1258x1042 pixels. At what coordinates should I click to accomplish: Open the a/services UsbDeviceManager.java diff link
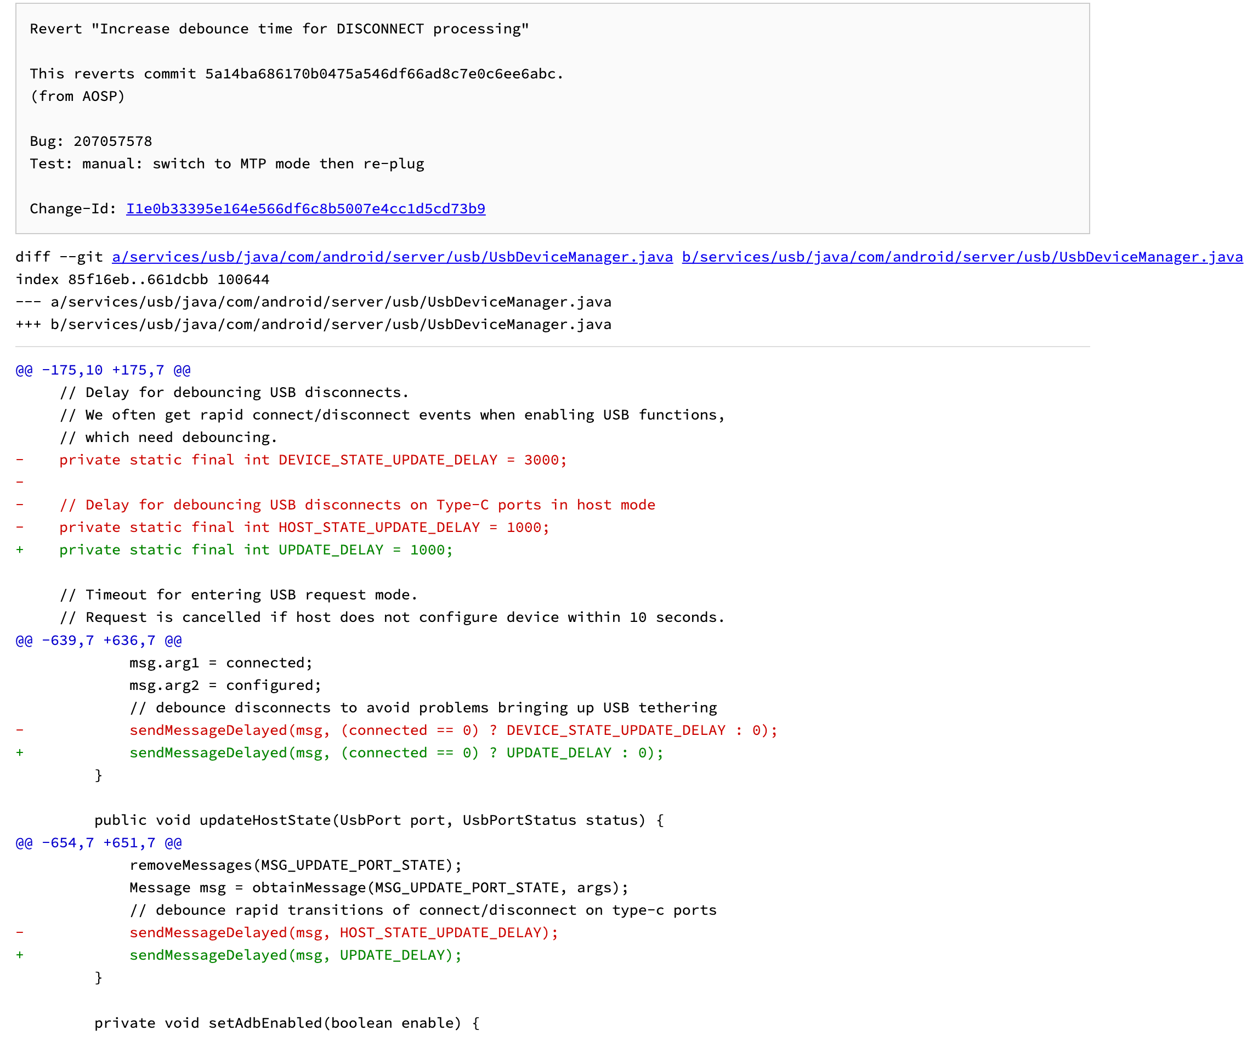393,257
